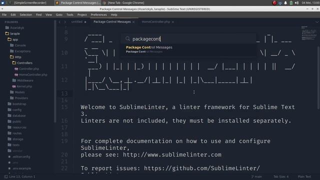Viewport: 320px width, 180px height.
Task: Click the app open folder icon
Action: click(9, 39)
